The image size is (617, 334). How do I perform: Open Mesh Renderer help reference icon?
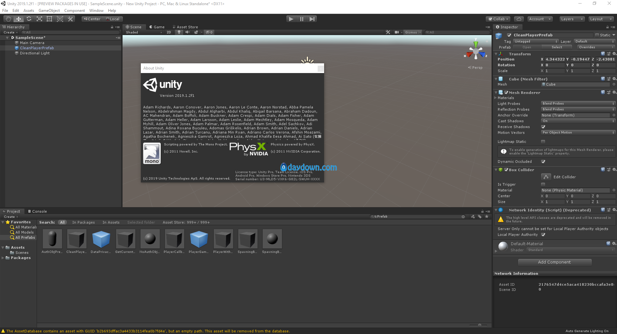click(603, 92)
